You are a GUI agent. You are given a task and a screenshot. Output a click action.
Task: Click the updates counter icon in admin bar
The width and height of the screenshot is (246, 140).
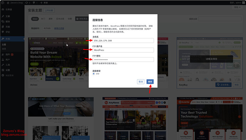(26, 2)
